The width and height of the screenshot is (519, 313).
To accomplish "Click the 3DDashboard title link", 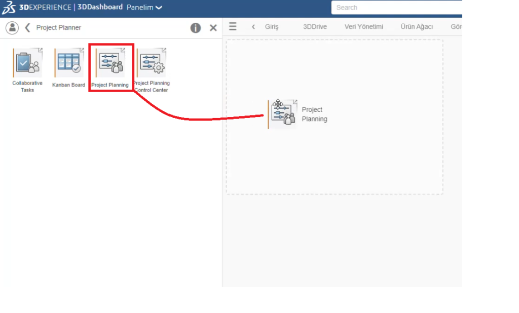I will [100, 8].
